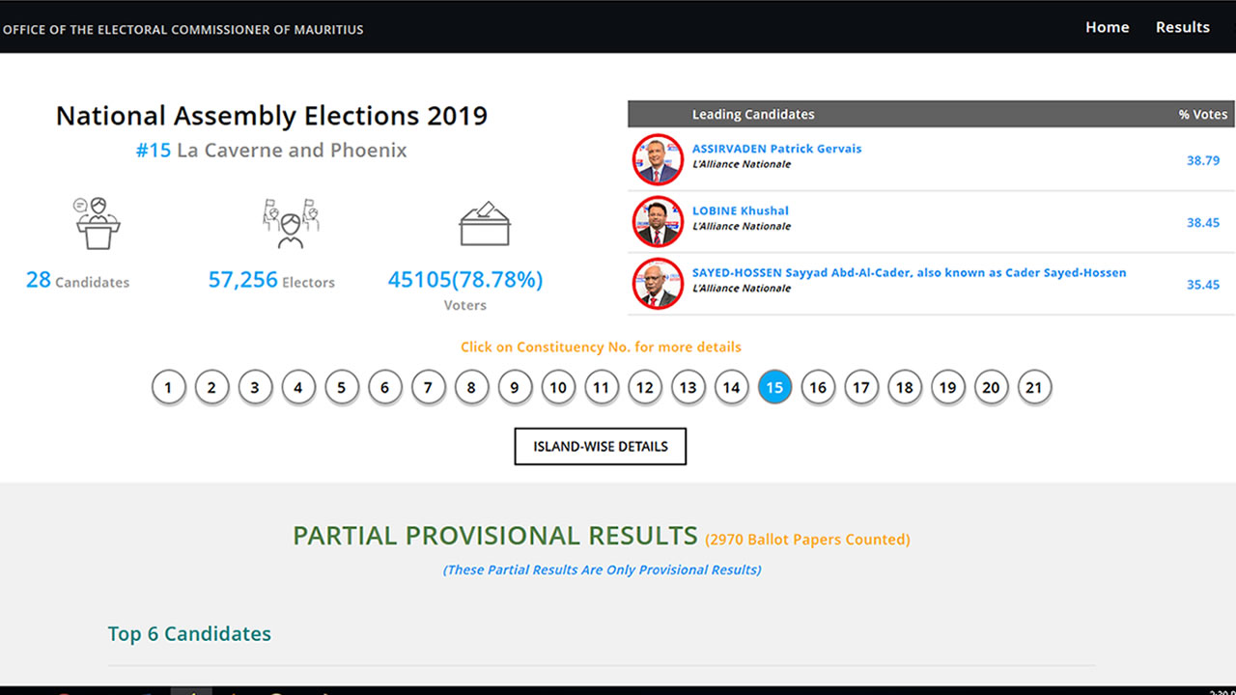This screenshot has width=1236, height=695.
Task: Switch to constituency number 14
Action: click(x=731, y=387)
